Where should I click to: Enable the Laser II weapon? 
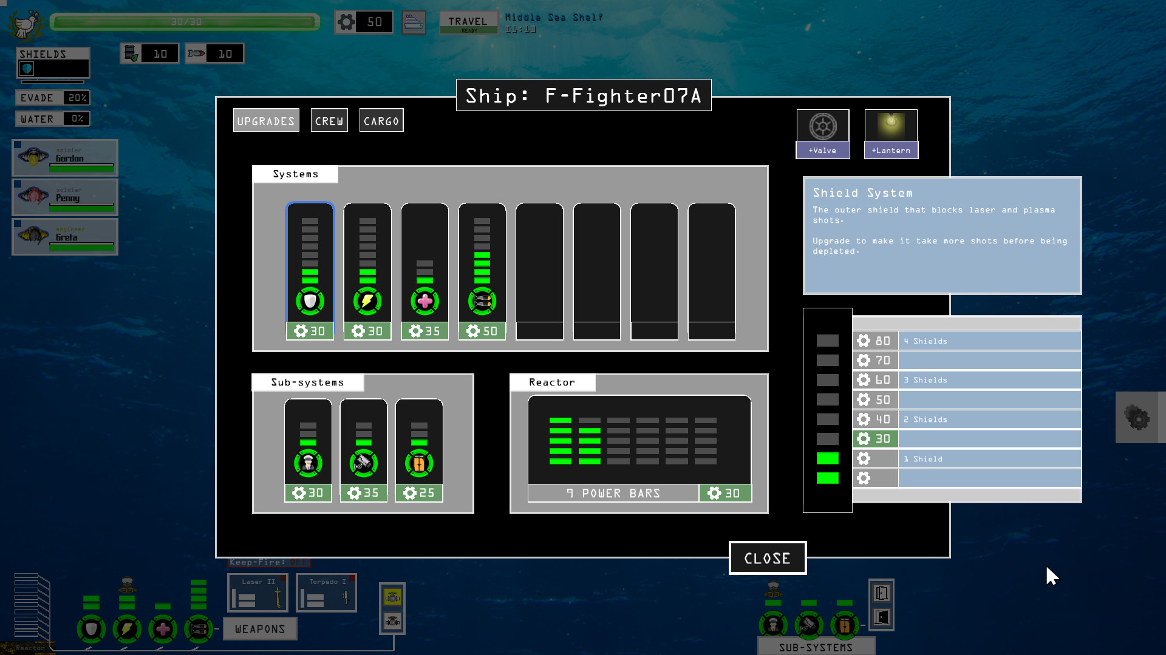click(257, 592)
